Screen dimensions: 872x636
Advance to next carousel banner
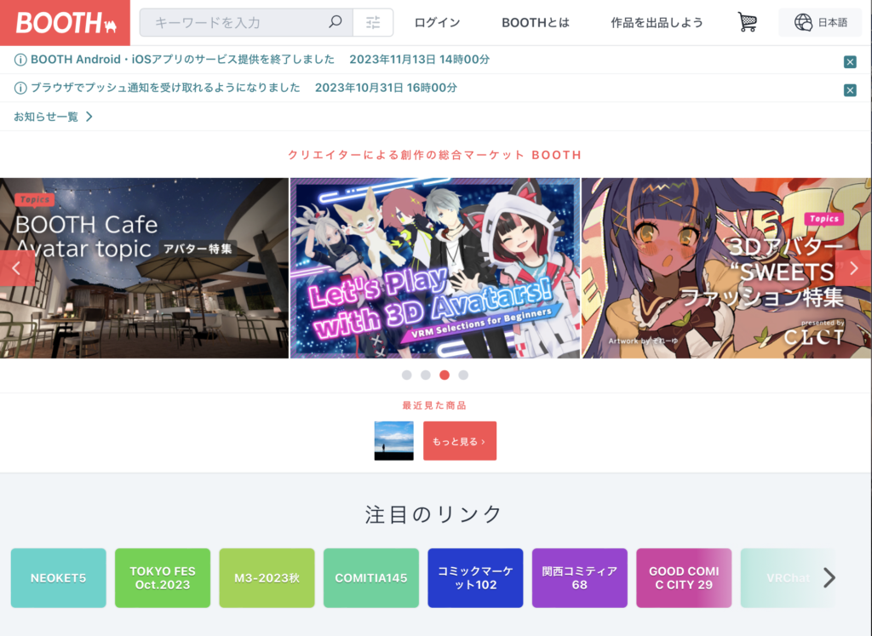tap(854, 268)
